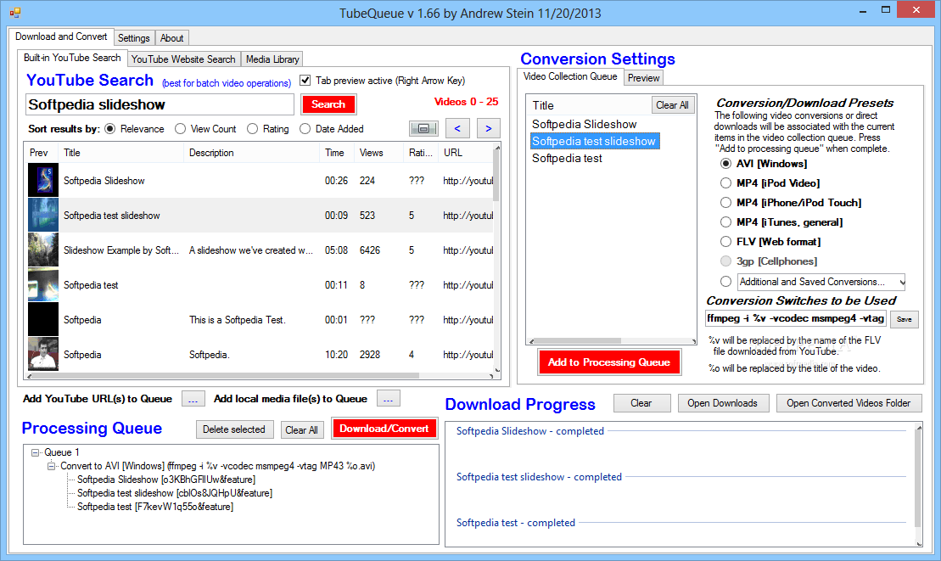Open Media Library tab

point(272,59)
